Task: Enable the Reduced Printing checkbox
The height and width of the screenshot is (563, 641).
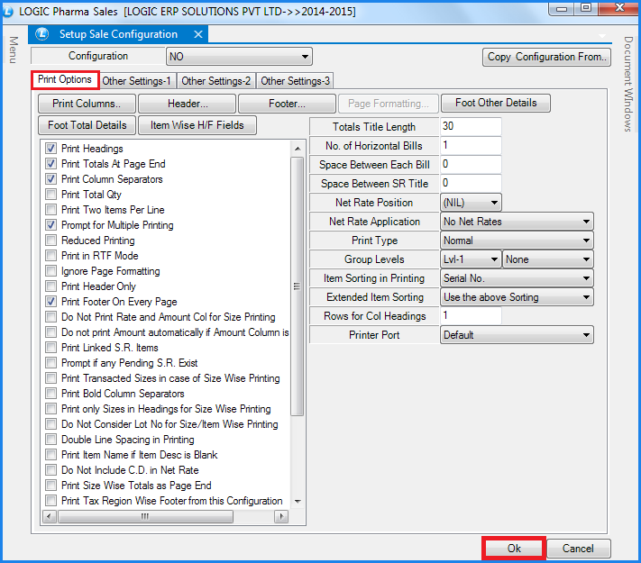Action: click(x=51, y=241)
